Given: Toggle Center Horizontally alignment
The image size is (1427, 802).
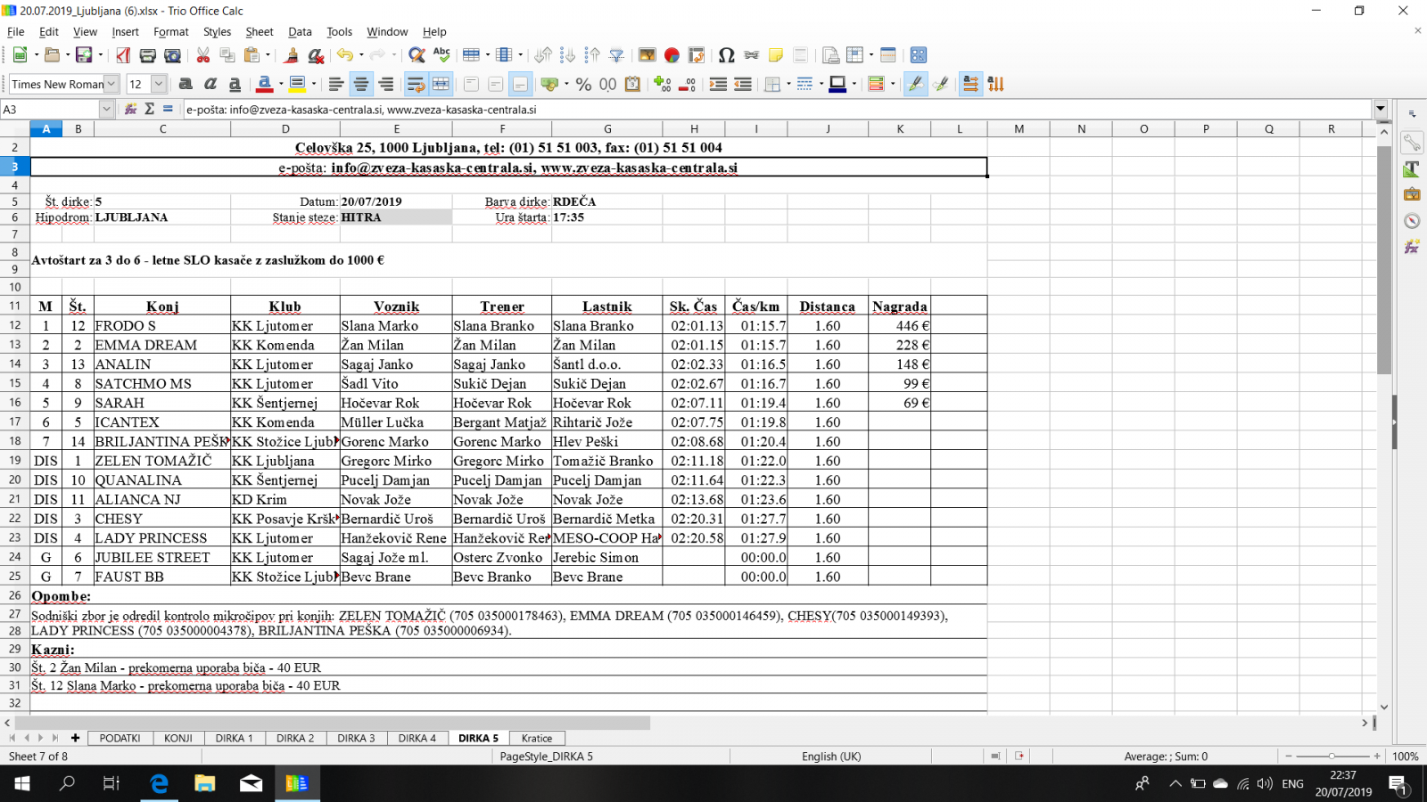Looking at the screenshot, I should click(x=361, y=84).
